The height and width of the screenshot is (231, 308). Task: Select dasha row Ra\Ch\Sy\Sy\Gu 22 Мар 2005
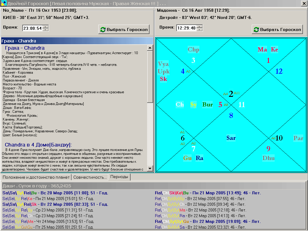208,221
